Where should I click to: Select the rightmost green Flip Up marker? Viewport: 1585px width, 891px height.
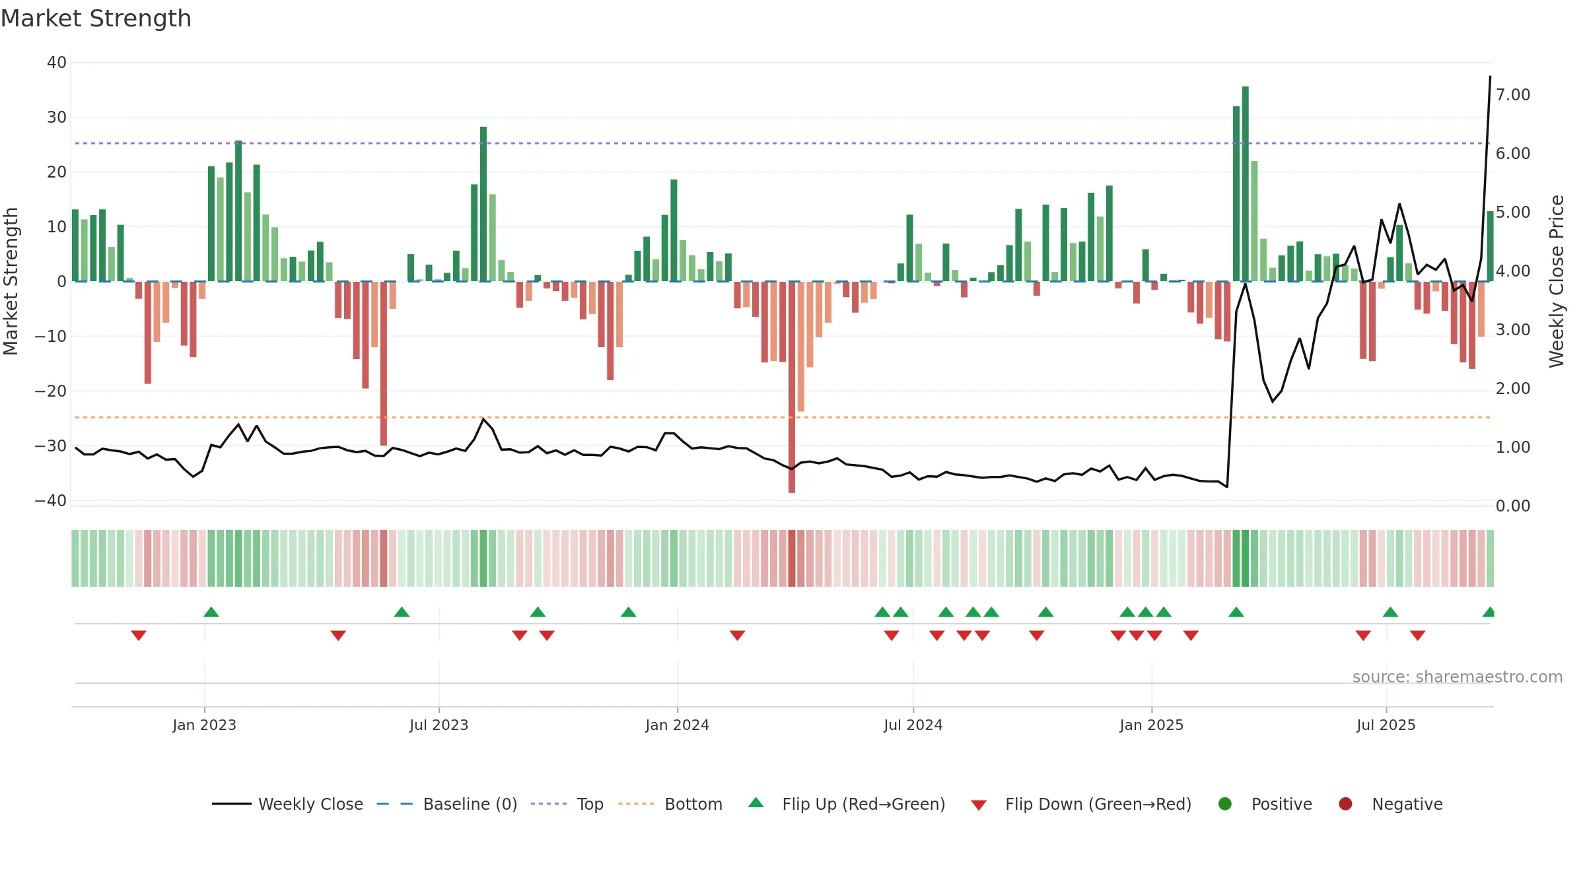point(1489,612)
